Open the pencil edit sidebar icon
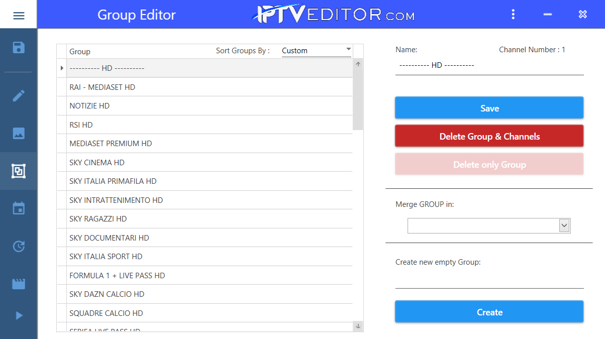The image size is (605, 339). 19,96
